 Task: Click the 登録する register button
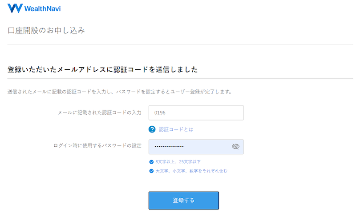(184, 201)
